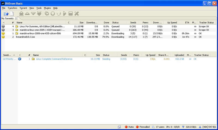The width and height of the screenshot is (218, 130).
Task: Click the 1st Priority seeding rank cell
Action: tap(9, 59)
